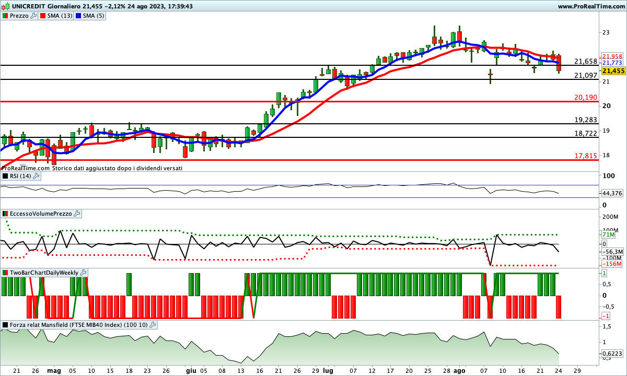Select the RSI (14) indicator label

(x=21, y=176)
